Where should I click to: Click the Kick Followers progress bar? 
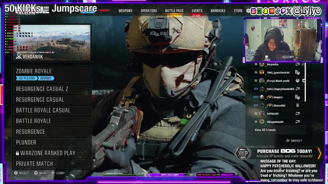(x=216, y=175)
